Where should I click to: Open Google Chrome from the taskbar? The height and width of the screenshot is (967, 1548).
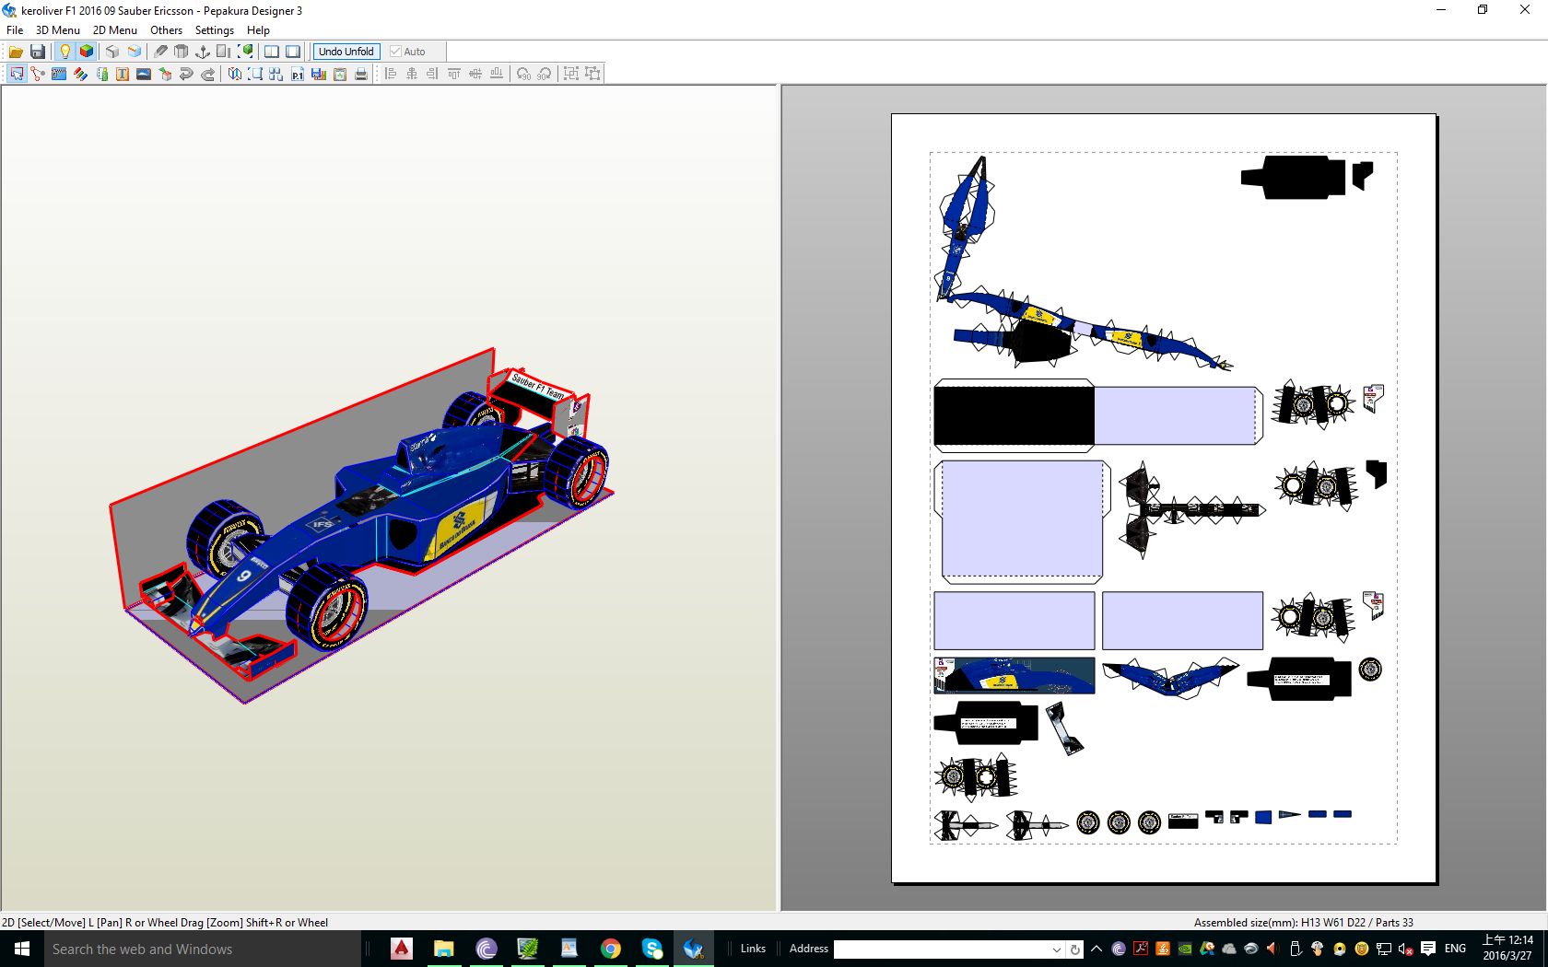tap(610, 949)
